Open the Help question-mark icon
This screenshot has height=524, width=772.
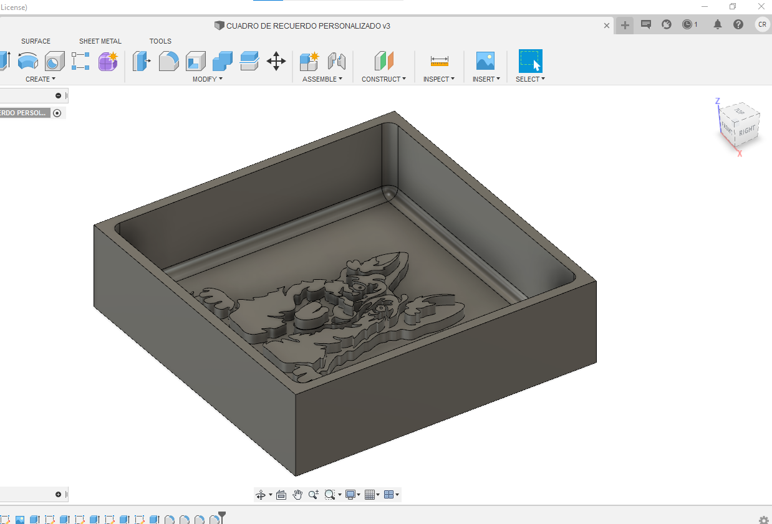[738, 24]
